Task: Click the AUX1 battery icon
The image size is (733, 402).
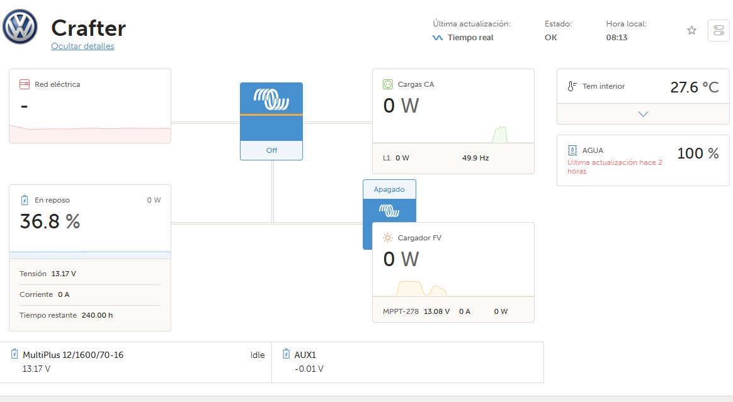Action: (x=287, y=354)
